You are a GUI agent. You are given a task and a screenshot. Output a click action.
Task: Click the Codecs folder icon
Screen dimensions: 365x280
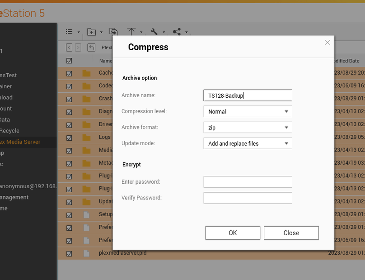[x=86, y=86]
